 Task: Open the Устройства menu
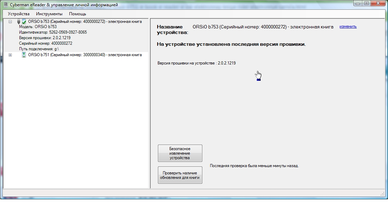18,14
